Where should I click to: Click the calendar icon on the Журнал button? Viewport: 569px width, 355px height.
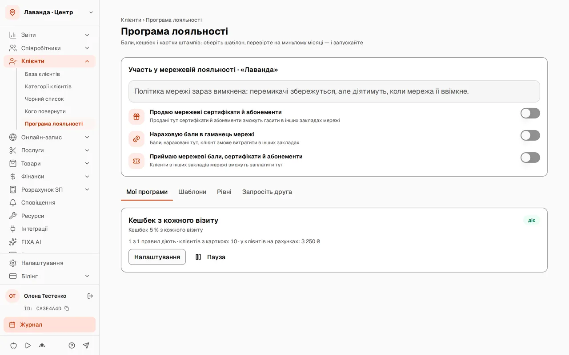[12, 325]
